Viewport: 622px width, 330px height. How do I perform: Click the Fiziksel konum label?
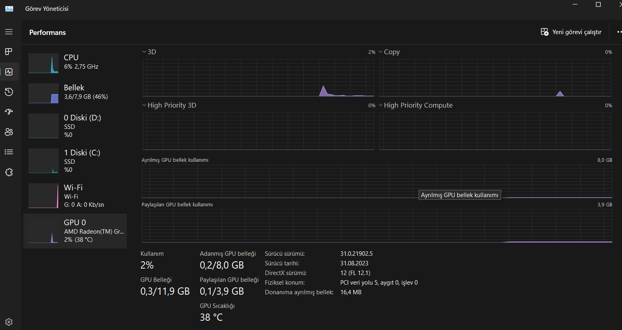pos(285,283)
